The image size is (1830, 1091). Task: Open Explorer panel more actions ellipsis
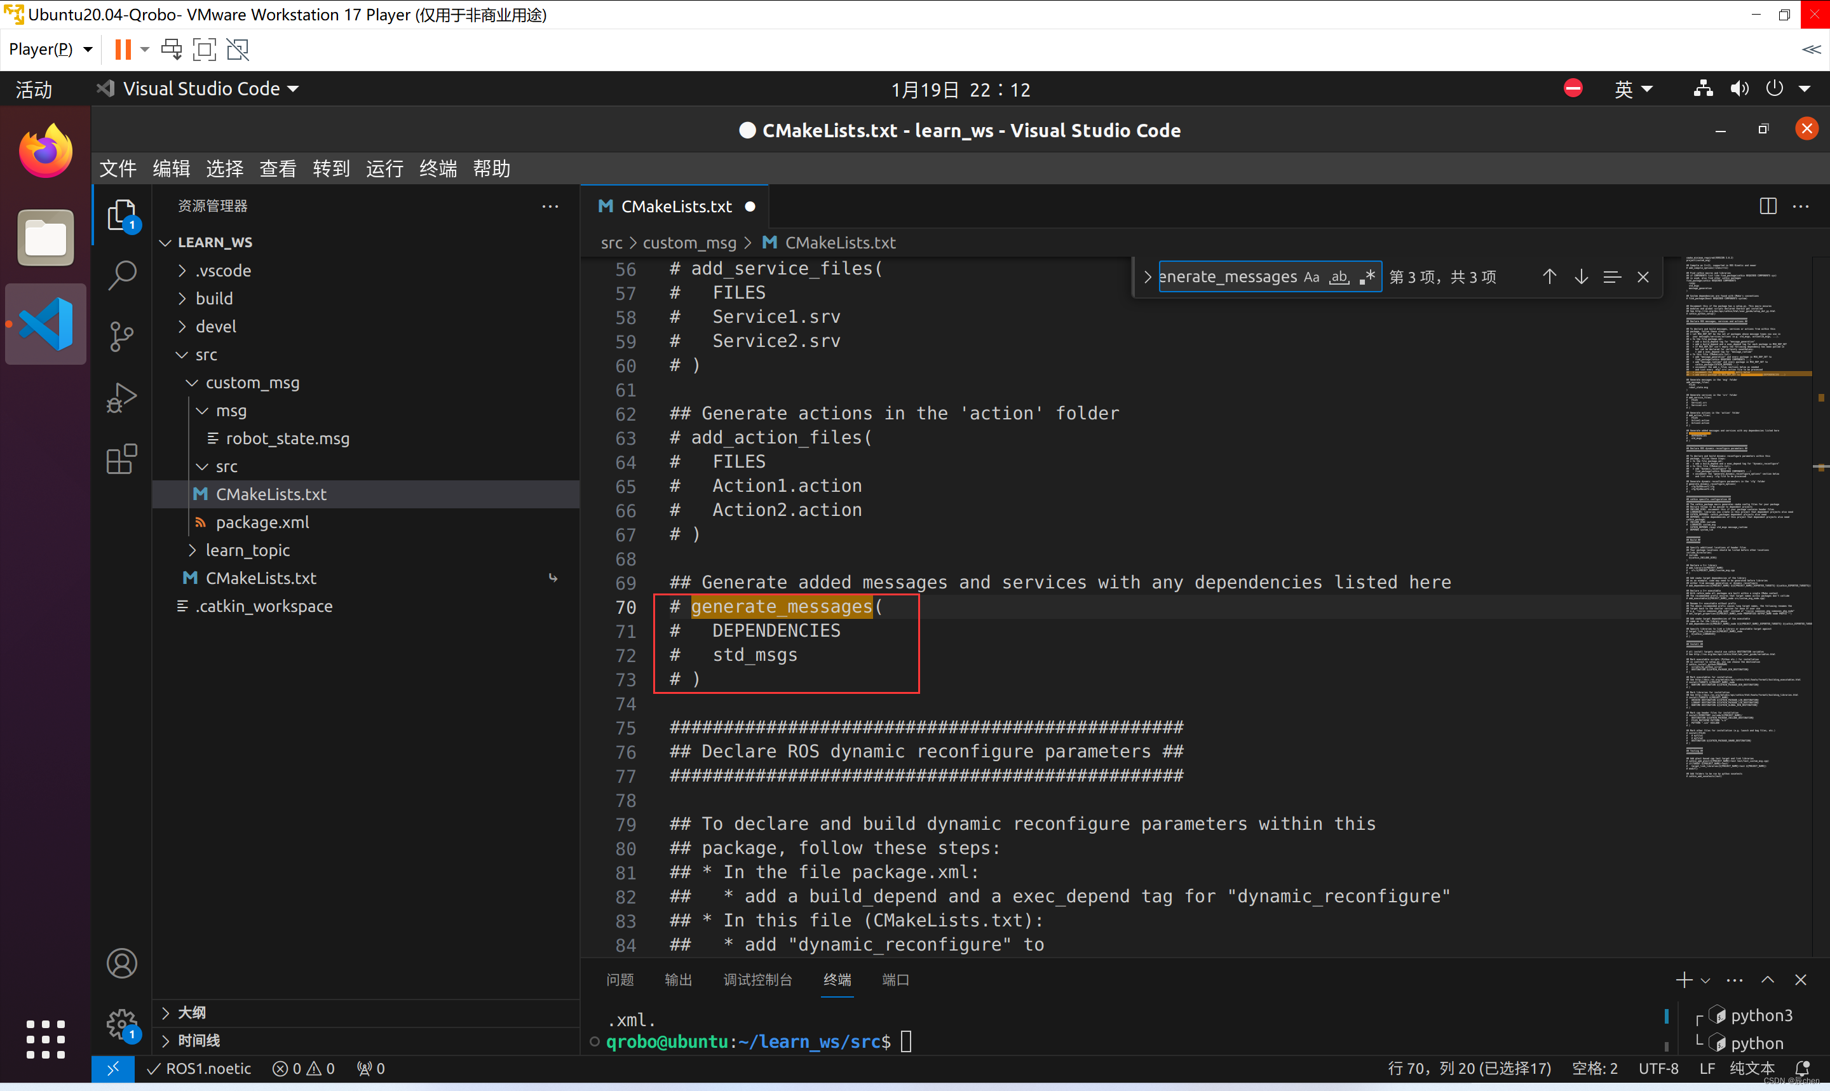[550, 207]
